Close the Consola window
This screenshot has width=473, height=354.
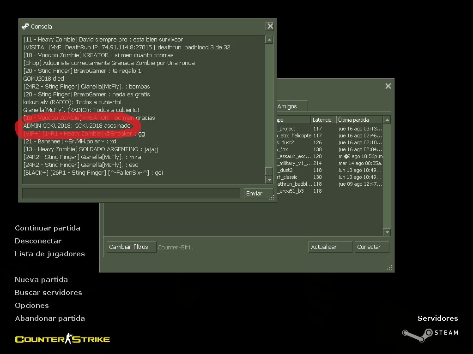tap(270, 26)
